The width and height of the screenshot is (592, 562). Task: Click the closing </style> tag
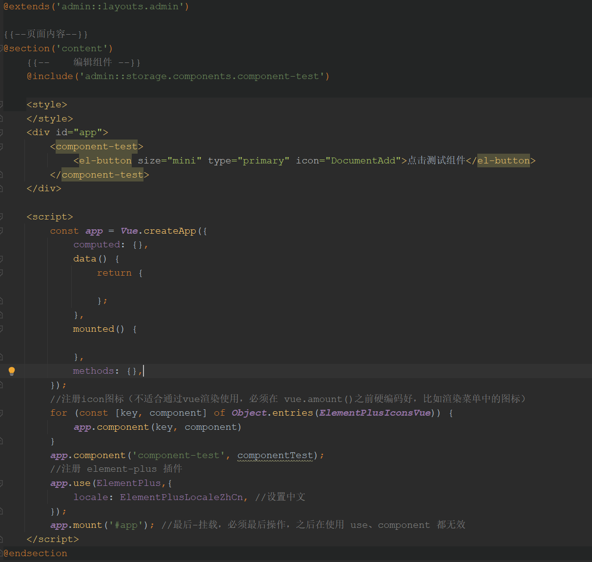[50, 119]
